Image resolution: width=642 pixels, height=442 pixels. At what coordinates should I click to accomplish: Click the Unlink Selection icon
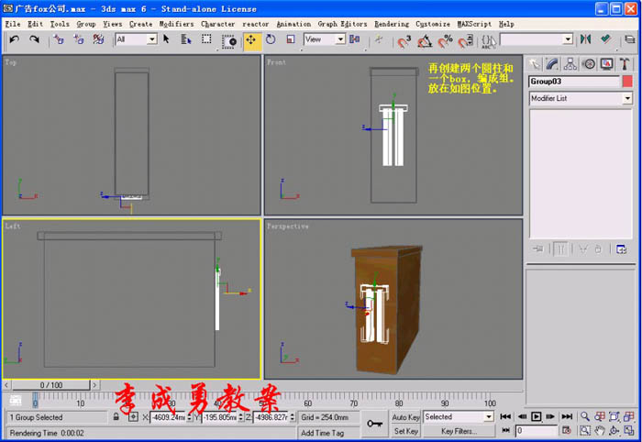tap(78, 39)
